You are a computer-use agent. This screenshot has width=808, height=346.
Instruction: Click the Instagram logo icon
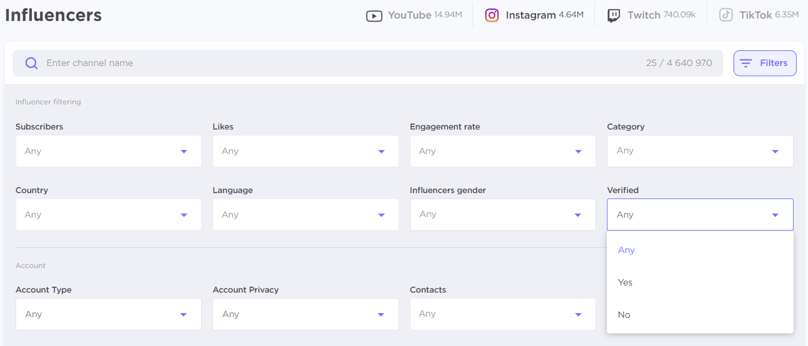point(492,16)
